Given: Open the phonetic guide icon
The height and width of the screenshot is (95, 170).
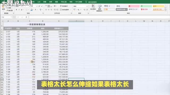Looking at the screenshot, I should [x=40, y=10].
